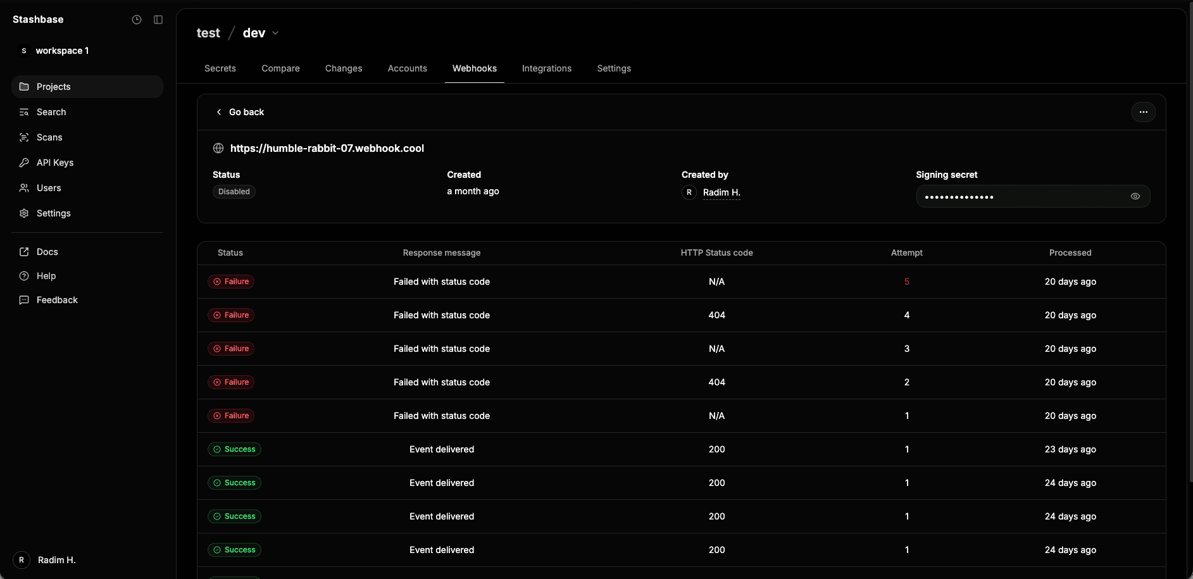Open the history clock icon
The image size is (1193, 579).
[137, 20]
